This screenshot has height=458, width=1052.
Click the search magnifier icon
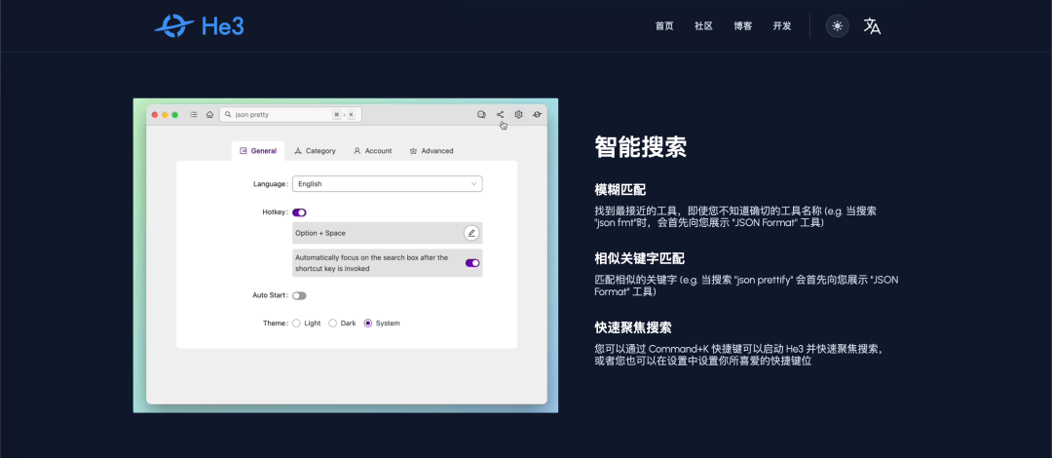pyautogui.click(x=228, y=115)
